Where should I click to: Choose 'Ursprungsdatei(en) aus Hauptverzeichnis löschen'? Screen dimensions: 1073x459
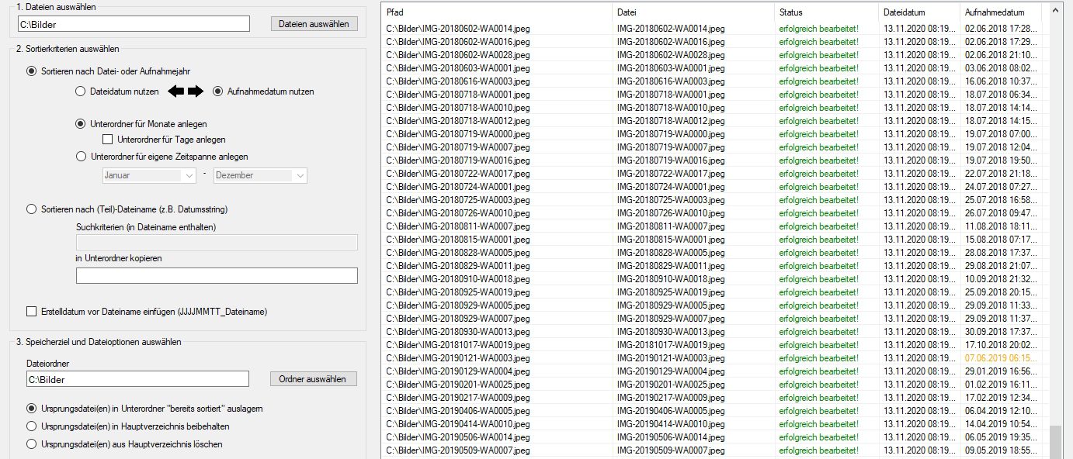coord(32,444)
